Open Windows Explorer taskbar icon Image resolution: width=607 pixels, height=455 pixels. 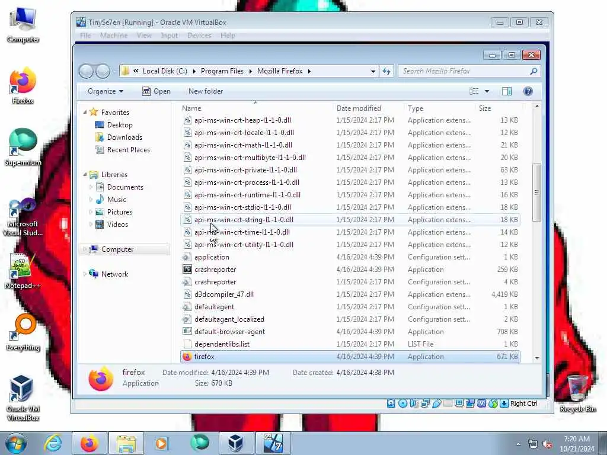point(126,443)
